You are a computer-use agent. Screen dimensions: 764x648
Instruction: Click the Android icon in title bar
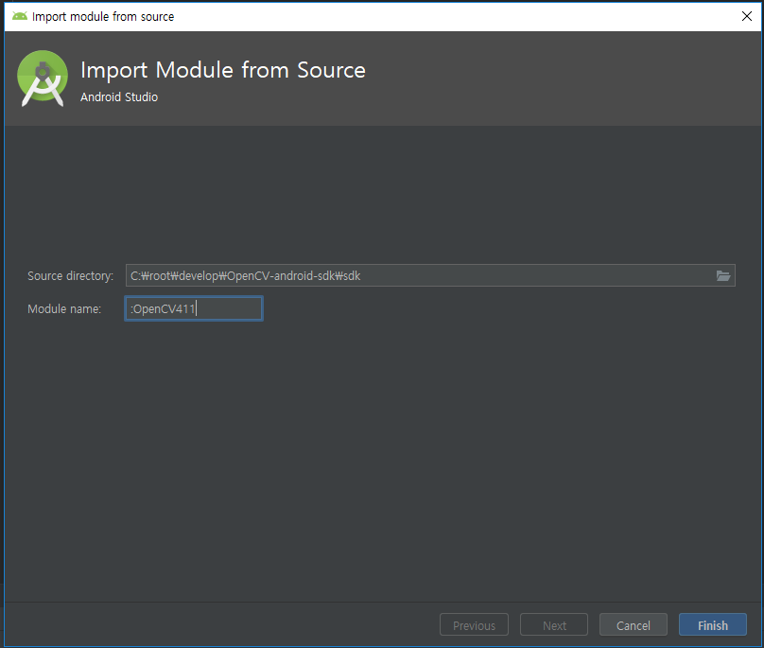click(x=20, y=16)
